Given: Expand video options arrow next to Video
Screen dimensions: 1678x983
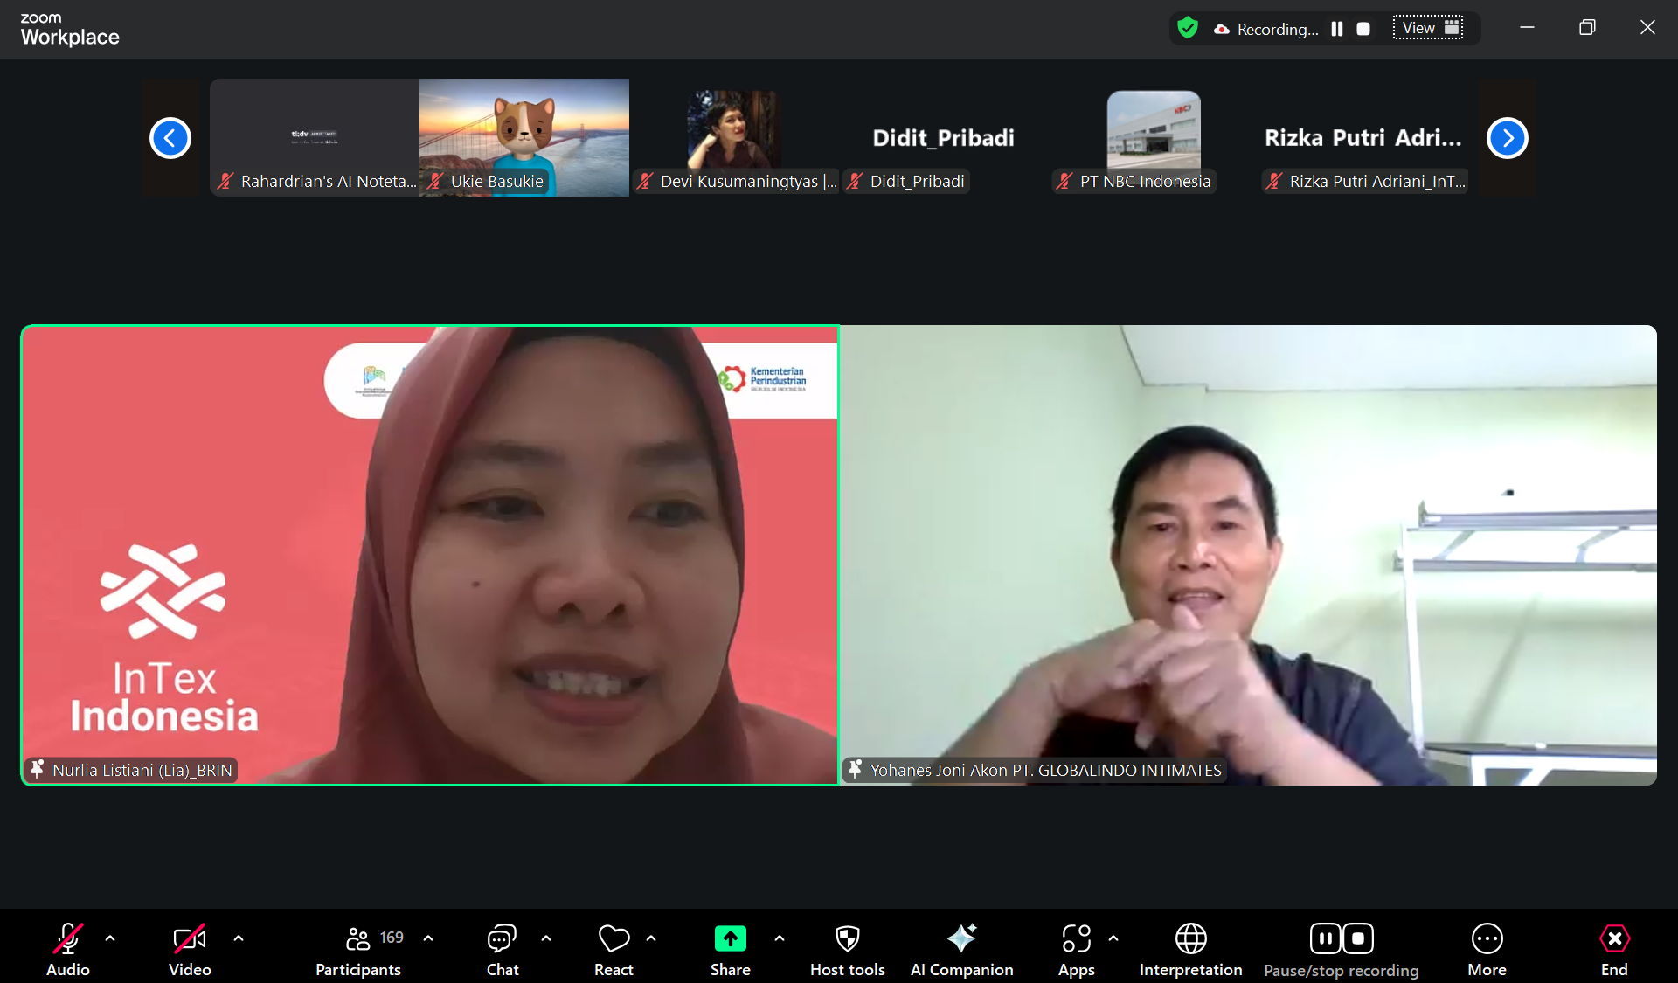Looking at the screenshot, I should [x=239, y=938].
